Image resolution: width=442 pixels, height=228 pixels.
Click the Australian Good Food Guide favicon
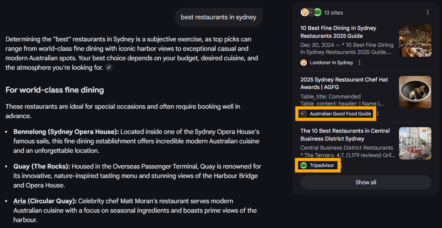coord(304,114)
